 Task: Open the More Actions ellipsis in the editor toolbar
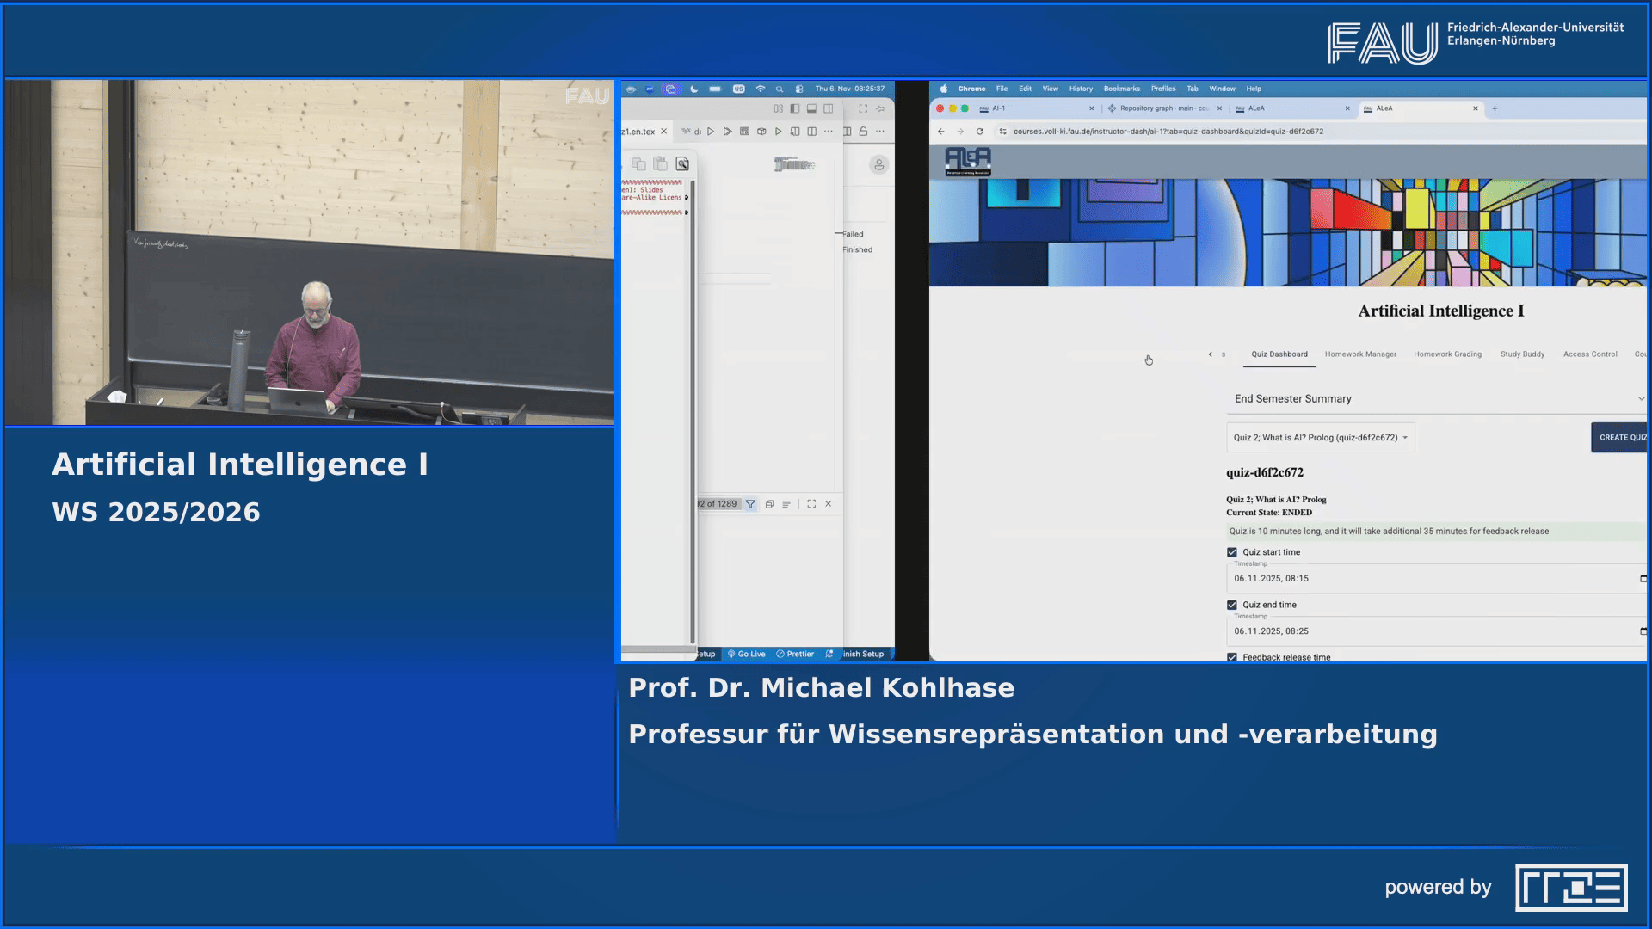click(x=829, y=132)
